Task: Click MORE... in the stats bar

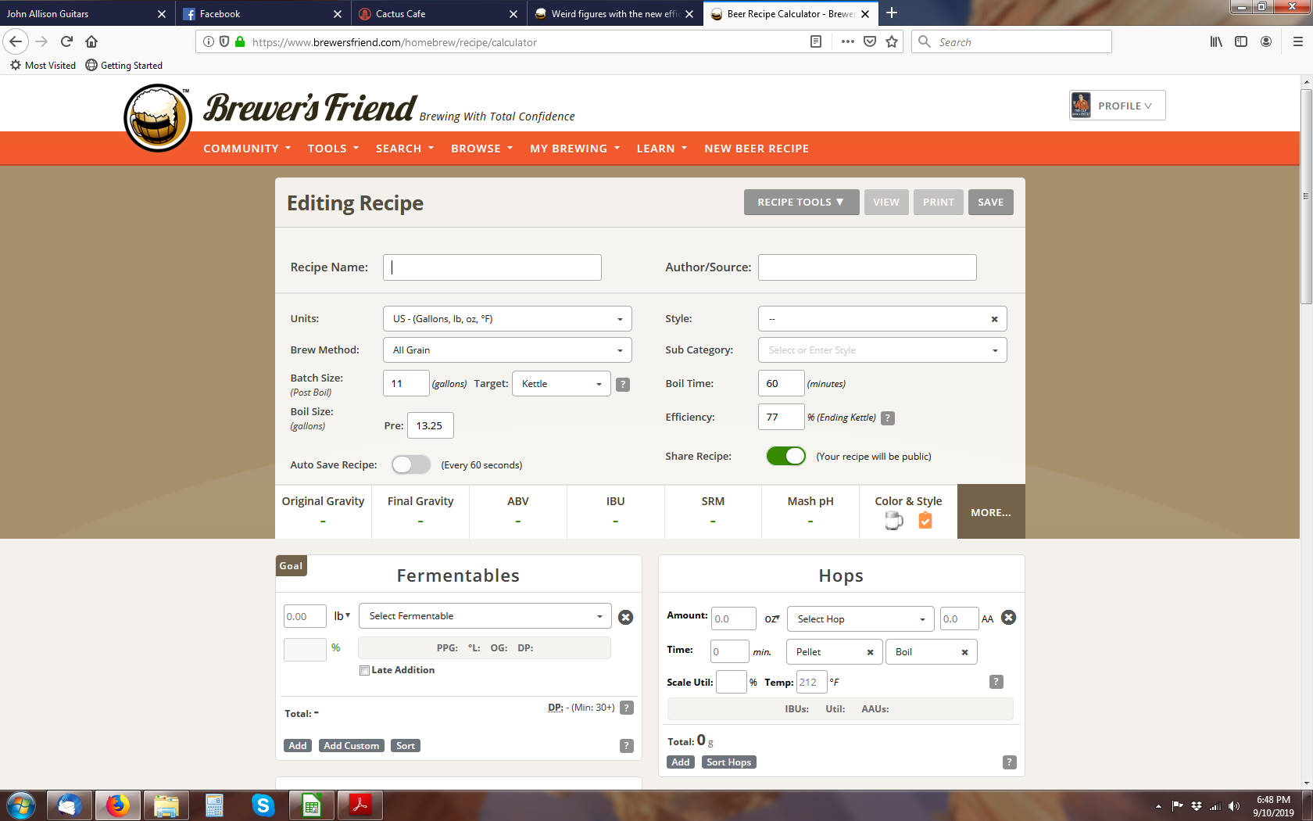Action: click(991, 512)
